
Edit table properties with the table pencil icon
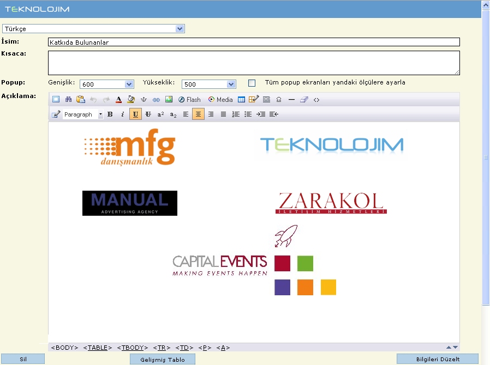[x=253, y=100]
